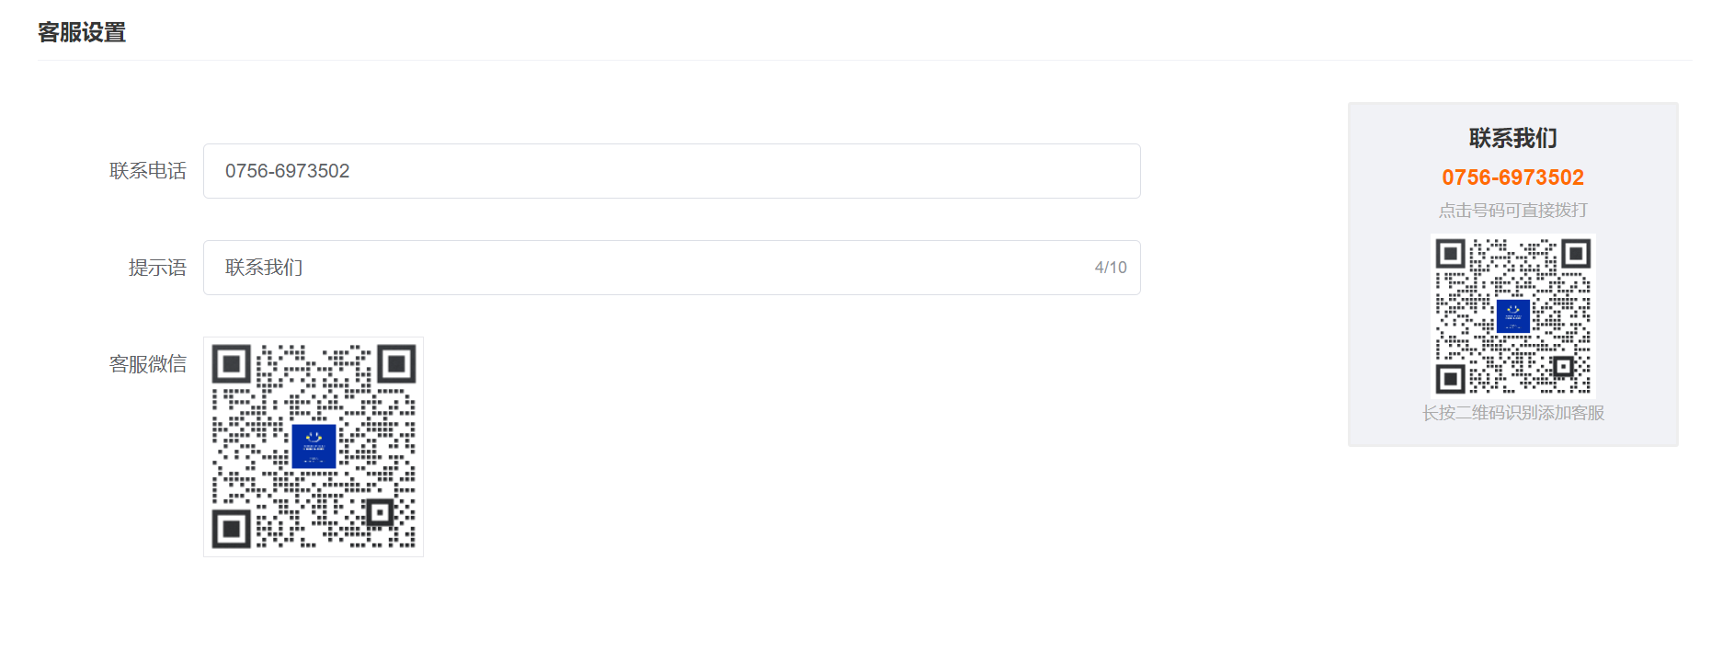Screen dimensions: 1734x652
Task: Click top-left corner square of preview QR code
Action: coord(1451,253)
